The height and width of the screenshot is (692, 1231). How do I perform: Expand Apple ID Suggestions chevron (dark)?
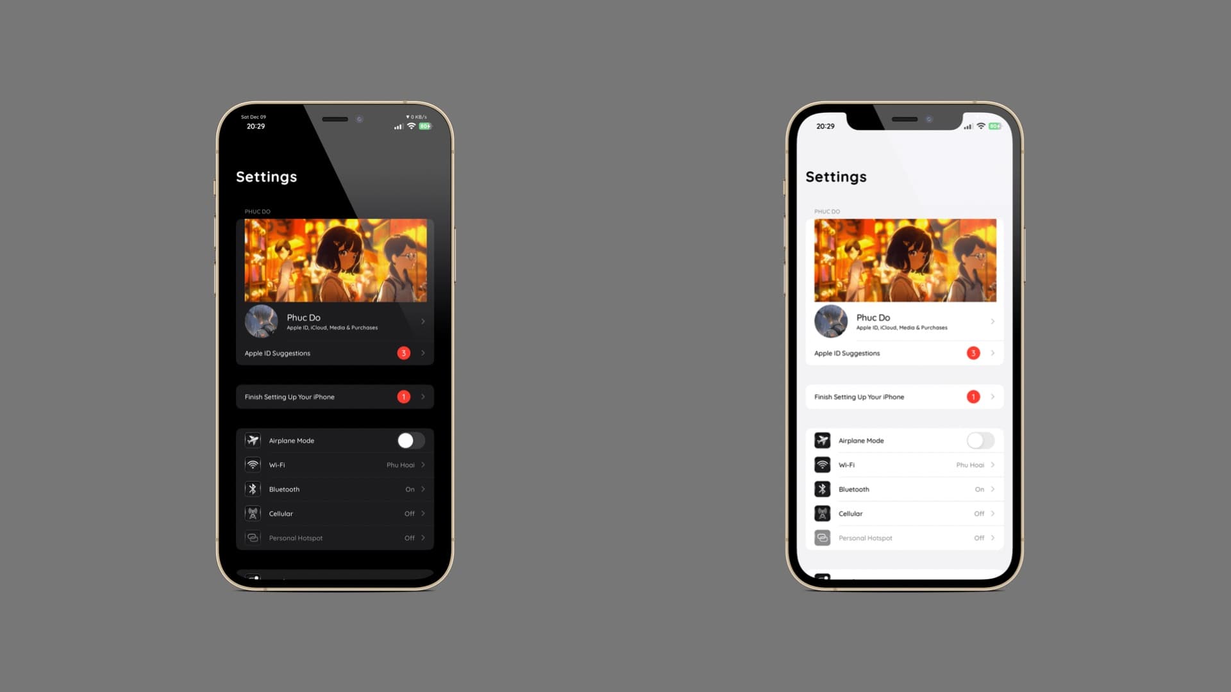[x=423, y=353]
